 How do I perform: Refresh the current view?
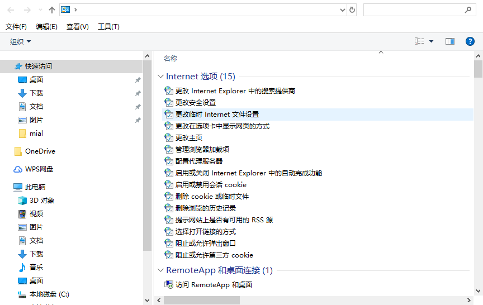click(352, 10)
